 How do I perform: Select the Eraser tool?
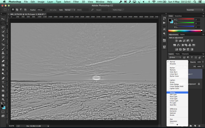[x=3, y=61]
